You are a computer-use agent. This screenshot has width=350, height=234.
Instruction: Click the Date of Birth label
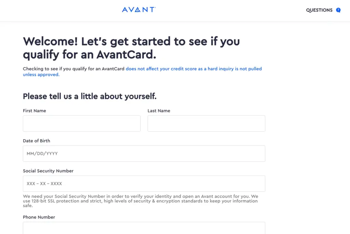click(36, 141)
